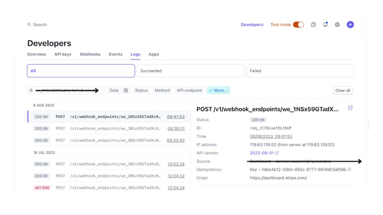Image resolution: width=383 pixels, height=215 pixels.
Task: Open the date calendar picker icon
Action: 126,90
